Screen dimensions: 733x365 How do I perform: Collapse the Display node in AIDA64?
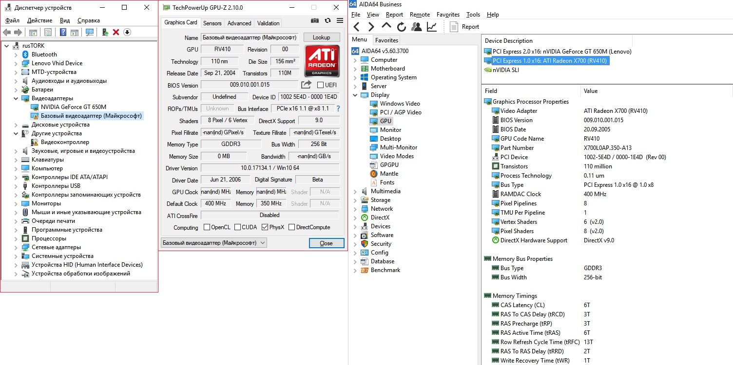(355, 95)
